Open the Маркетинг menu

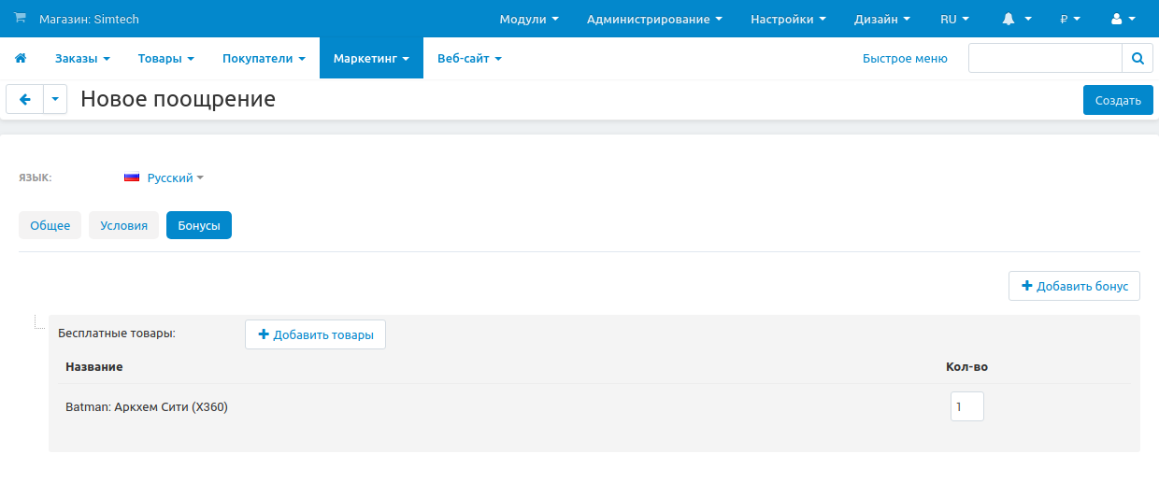pos(371,58)
